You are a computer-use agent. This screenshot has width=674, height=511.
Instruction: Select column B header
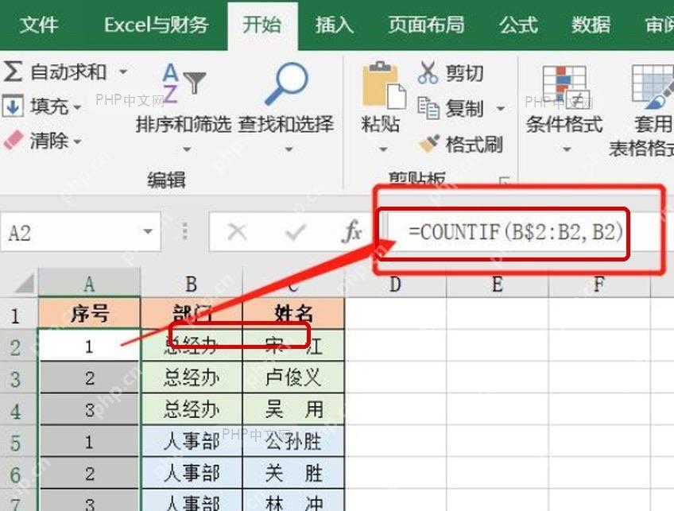[x=192, y=284]
